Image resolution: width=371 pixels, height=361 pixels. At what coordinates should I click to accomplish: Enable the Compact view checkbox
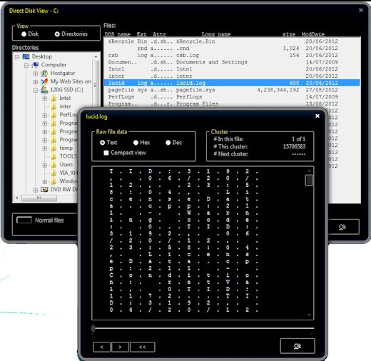coord(106,153)
